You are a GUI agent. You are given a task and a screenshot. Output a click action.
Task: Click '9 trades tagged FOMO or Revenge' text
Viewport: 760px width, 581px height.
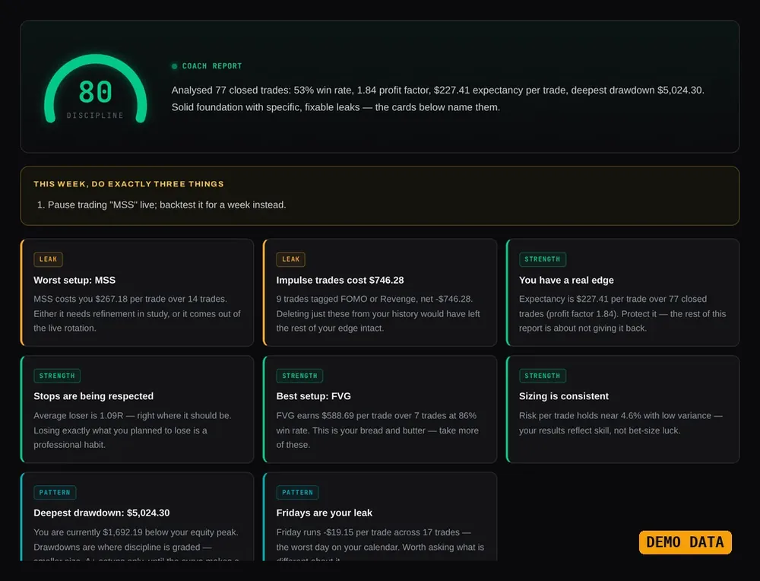tap(378, 313)
